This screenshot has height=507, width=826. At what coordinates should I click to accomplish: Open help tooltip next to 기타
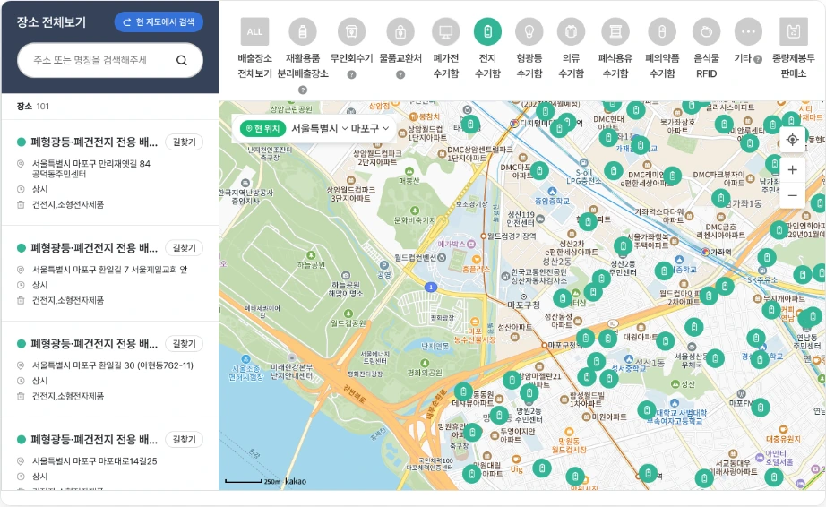758,59
